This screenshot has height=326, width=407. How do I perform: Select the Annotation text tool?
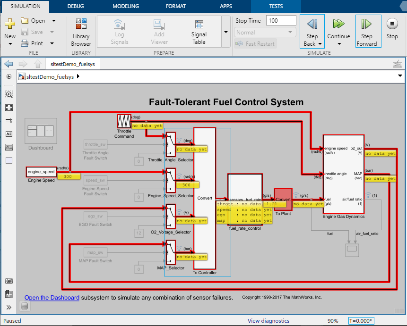point(9,134)
